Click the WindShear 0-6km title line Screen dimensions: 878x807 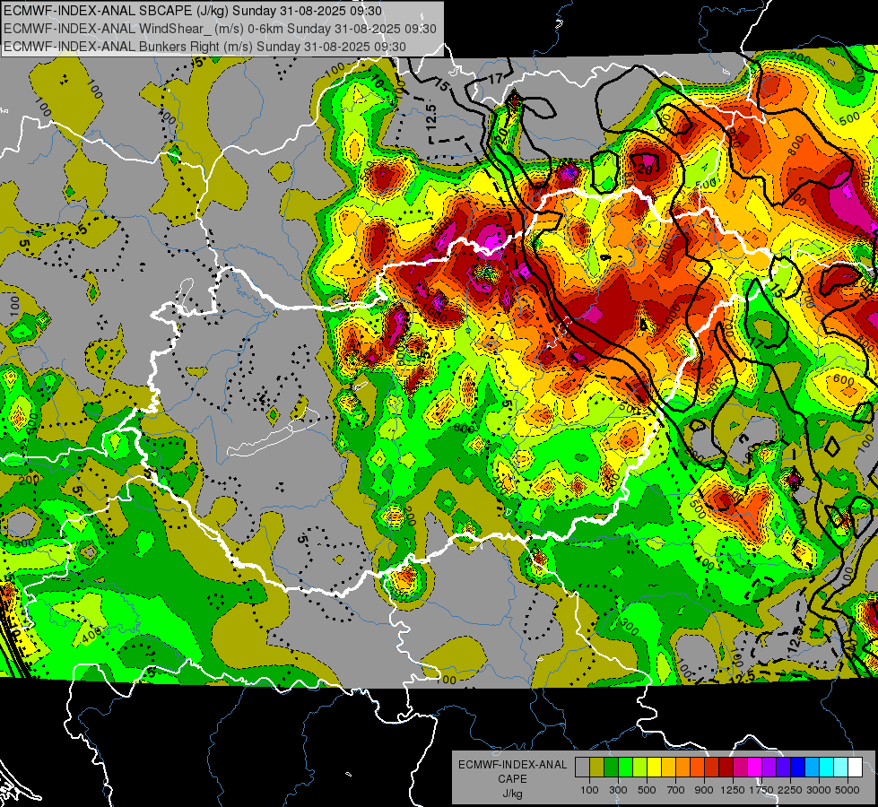coord(220,29)
